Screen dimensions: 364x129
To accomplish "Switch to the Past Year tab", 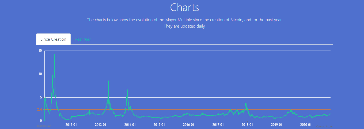I will [83, 39].
